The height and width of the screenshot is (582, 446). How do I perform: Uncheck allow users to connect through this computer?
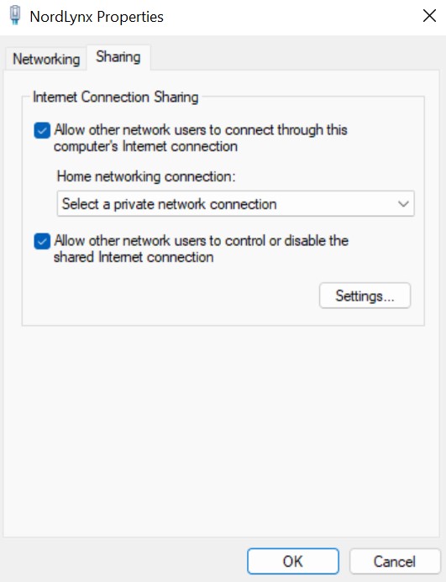click(x=42, y=130)
